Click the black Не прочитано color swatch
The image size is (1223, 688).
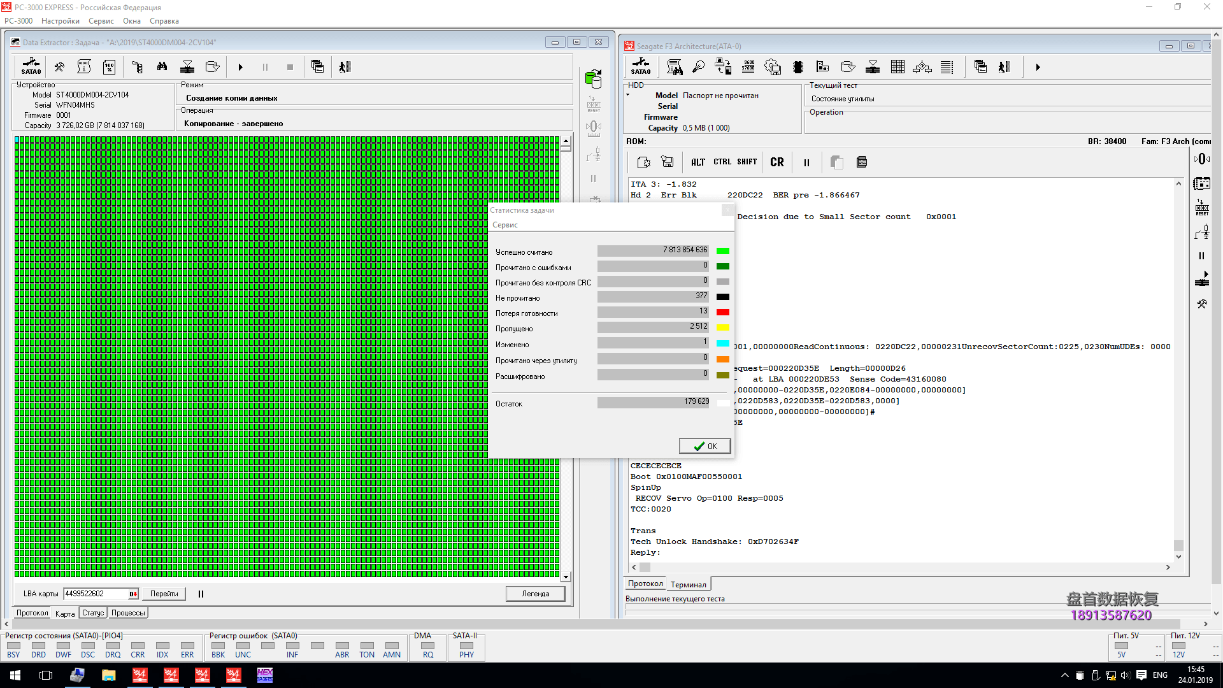point(723,297)
